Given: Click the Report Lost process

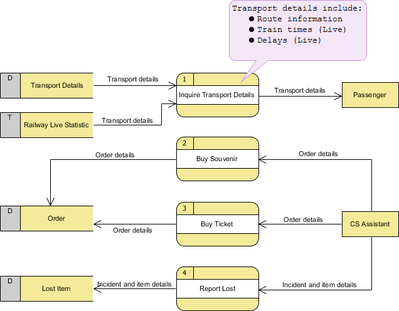Looking at the screenshot, I should [x=217, y=289].
